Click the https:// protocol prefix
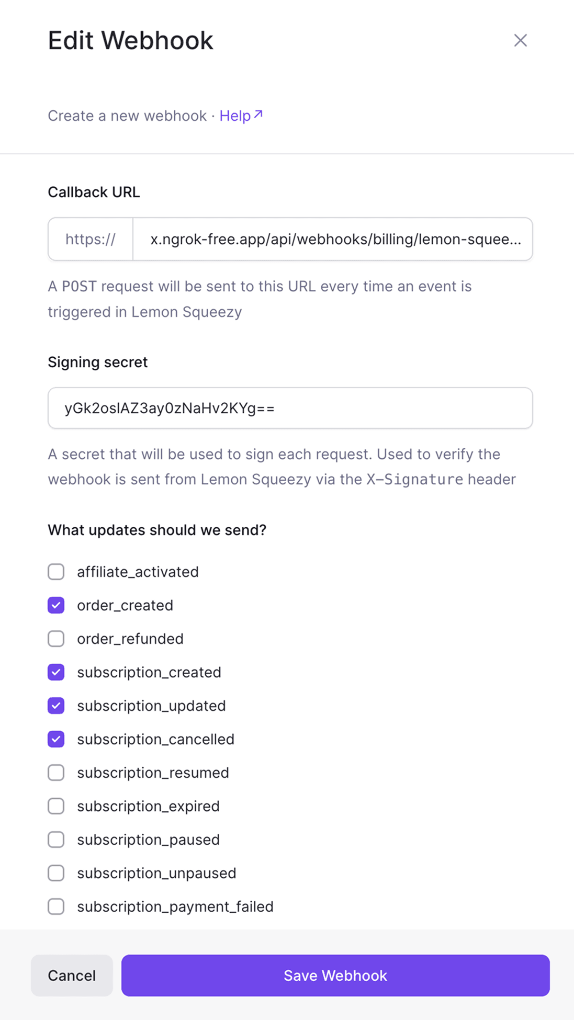The image size is (574, 1020). tap(90, 239)
